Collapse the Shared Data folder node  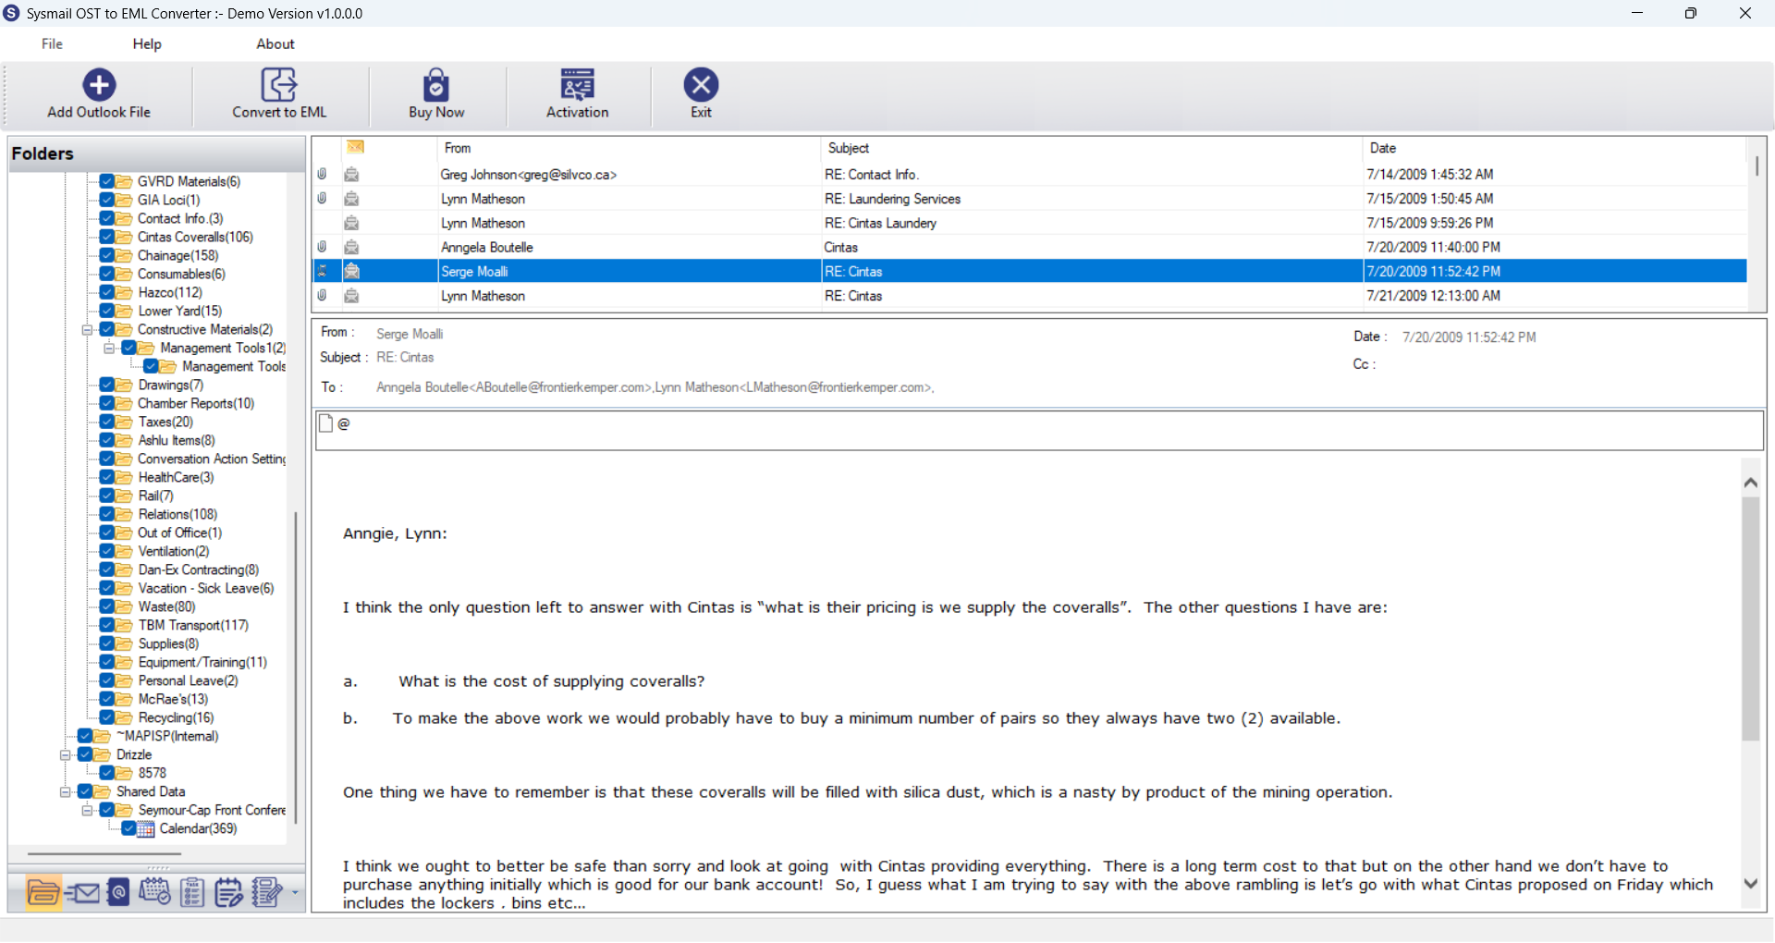[x=66, y=792]
